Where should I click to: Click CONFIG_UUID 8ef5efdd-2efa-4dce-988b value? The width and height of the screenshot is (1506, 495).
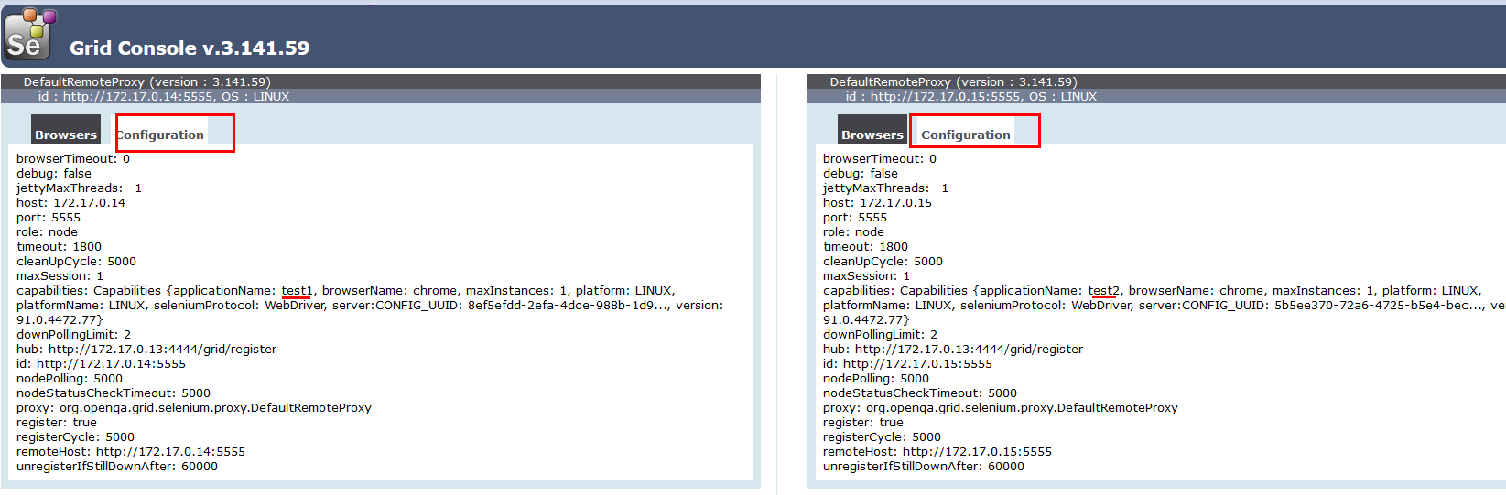[568, 306]
